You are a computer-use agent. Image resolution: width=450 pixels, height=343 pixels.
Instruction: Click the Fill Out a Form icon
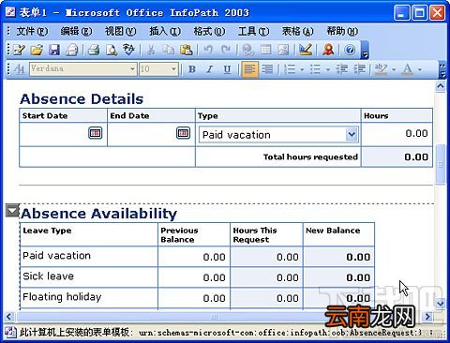(20, 50)
